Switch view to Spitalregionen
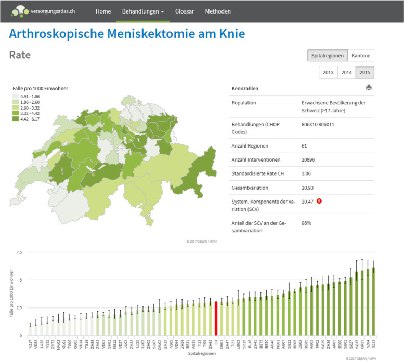 [x=327, y=56]
